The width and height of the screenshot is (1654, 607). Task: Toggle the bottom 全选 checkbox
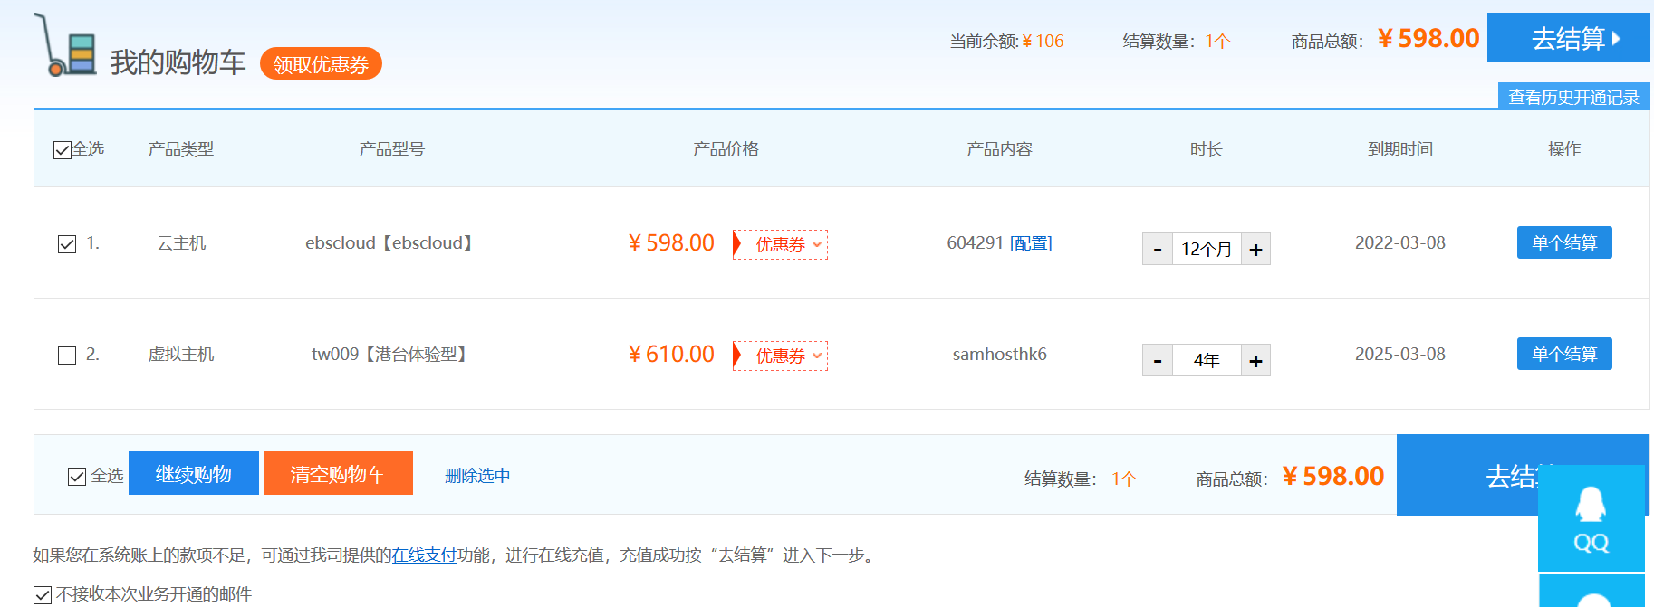click(77, 477)
